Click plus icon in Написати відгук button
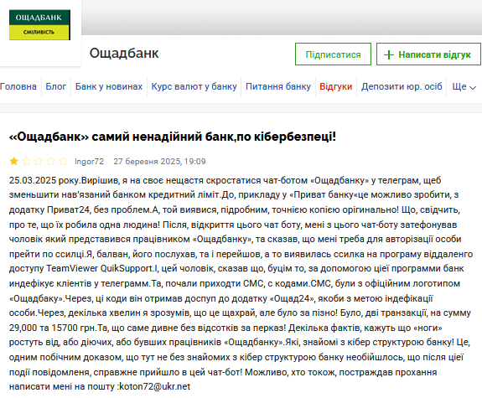The width and height of the screenshot is (482, 398). pos(389,54)
